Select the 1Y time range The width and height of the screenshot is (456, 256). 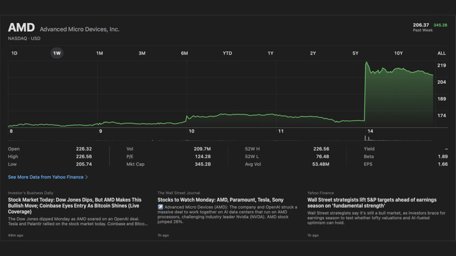click(270, 53)
